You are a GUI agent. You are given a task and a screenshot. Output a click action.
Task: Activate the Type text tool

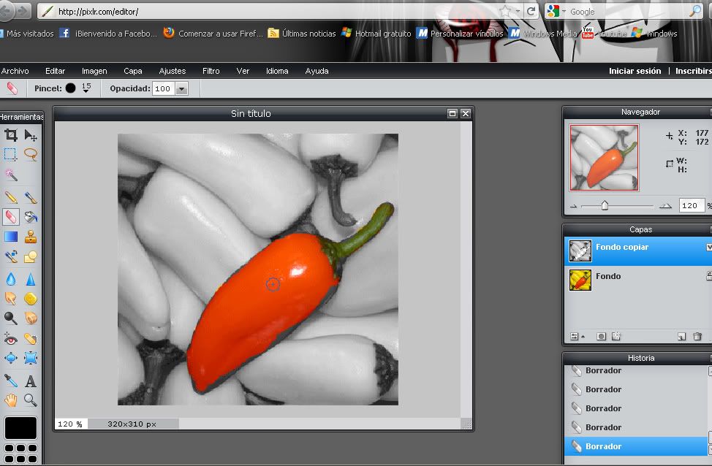(x=31, y=381)
